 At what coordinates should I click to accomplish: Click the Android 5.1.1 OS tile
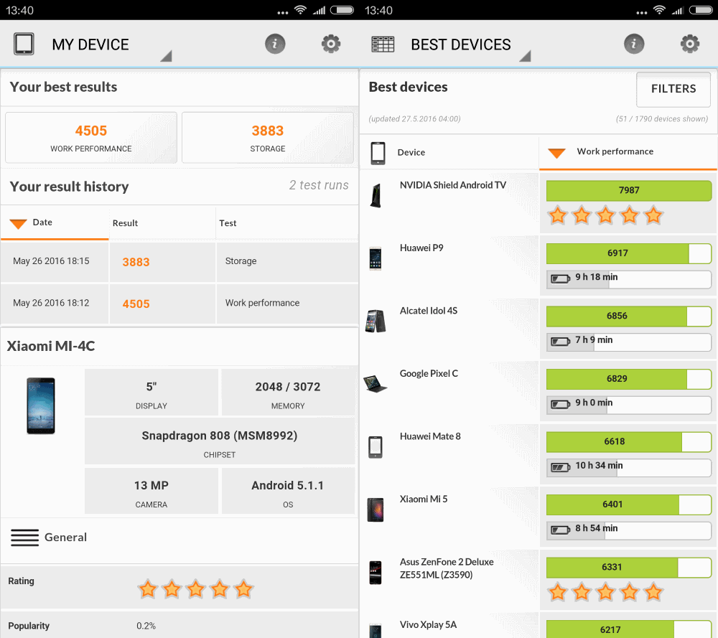[x=288, y=491]
